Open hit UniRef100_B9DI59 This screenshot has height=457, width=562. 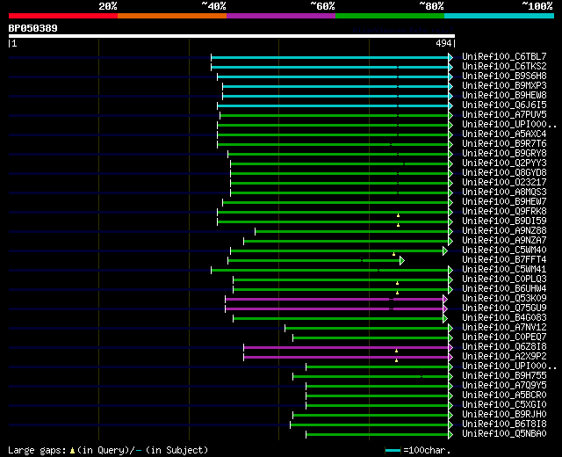pos(504,221)
